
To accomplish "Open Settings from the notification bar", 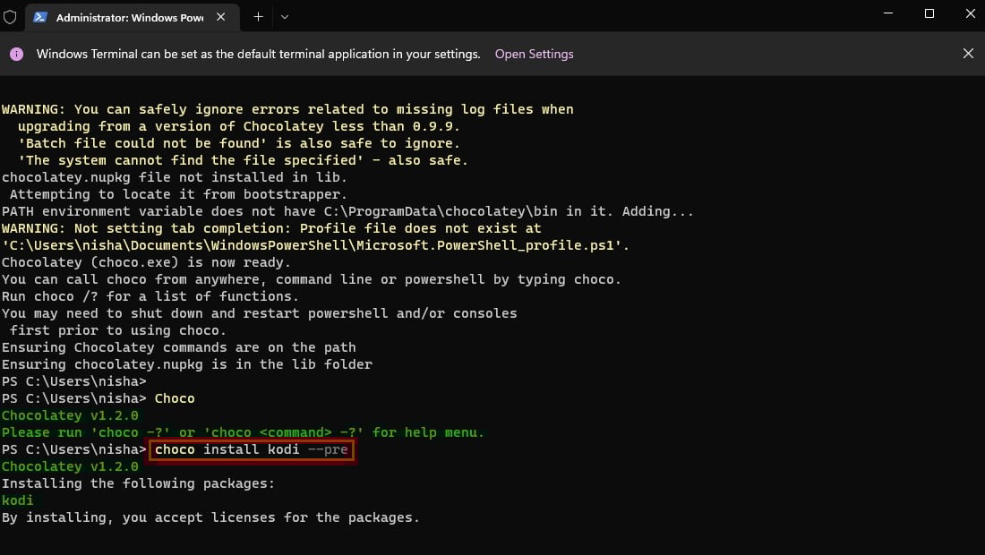I will 534,54.
